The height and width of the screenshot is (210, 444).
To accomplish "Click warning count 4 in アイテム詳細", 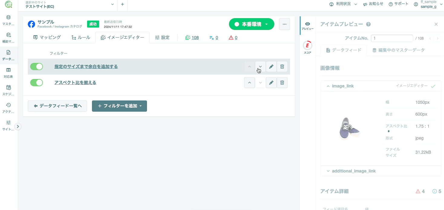I will (x=420, y=191).
